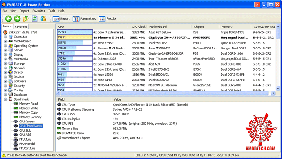This screenshot has width=282, height=159.
Task: Click the horizontal scrollbar right arrow
Action: click(x=273, y=93)
